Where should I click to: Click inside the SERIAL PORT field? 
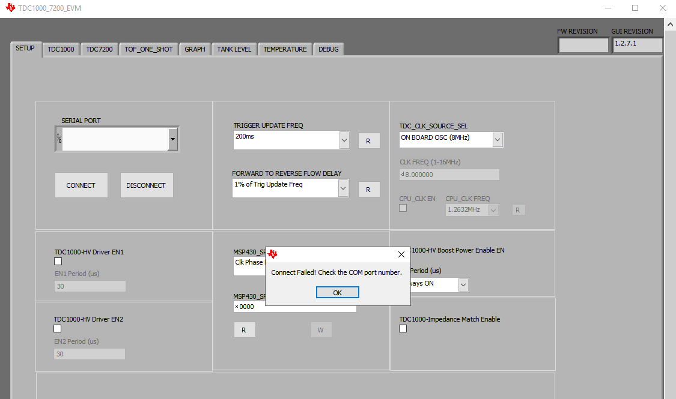[x=115, y=139]
